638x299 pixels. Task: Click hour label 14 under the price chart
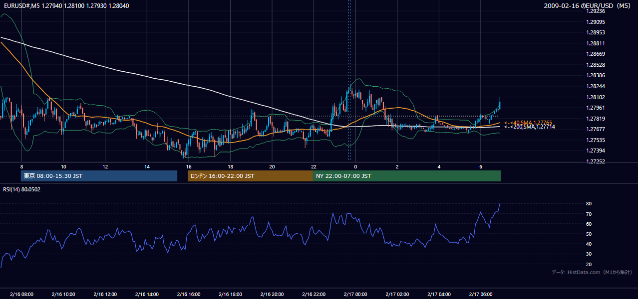[x=147, y=166]
